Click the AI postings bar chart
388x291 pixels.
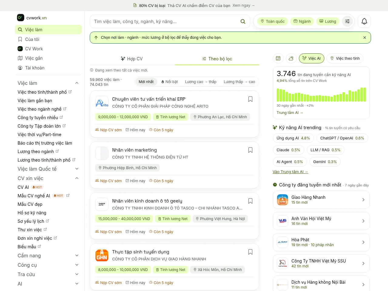(321, 95)
